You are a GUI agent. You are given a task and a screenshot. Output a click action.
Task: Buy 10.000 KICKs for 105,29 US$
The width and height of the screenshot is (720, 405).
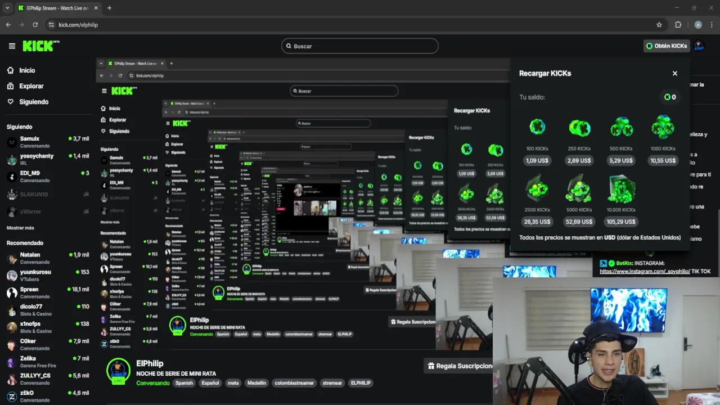click(621, 222)
